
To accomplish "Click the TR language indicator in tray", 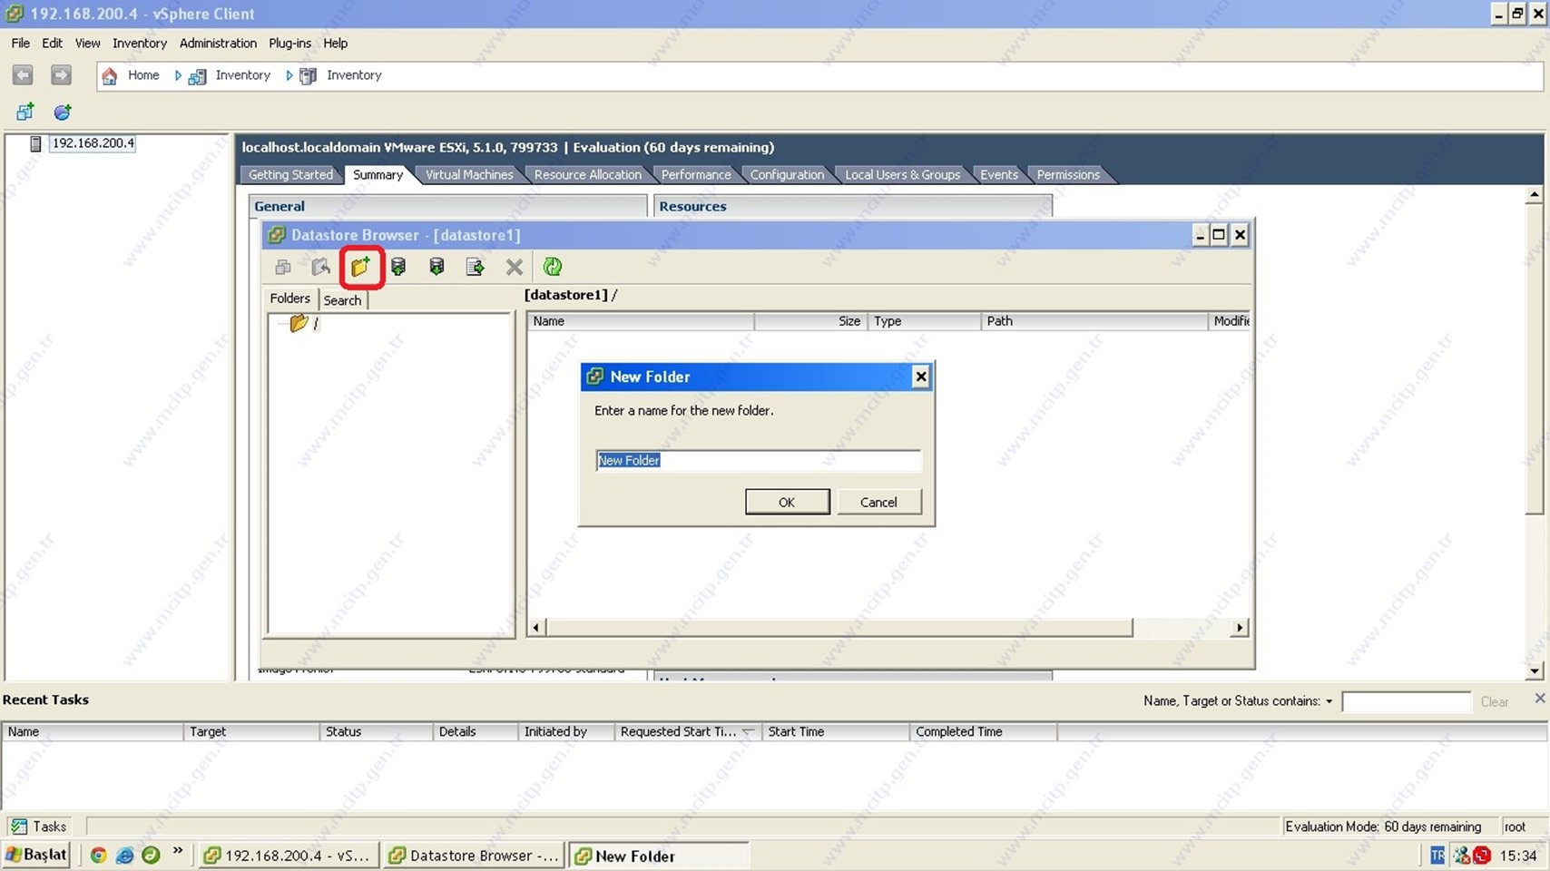I will [x=1437, y=856].
